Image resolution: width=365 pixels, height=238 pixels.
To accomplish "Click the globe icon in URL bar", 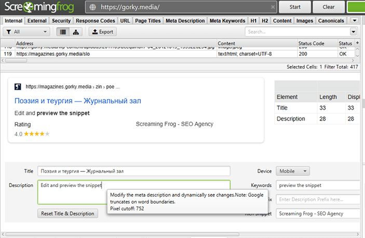I will (x=92, y=7).
